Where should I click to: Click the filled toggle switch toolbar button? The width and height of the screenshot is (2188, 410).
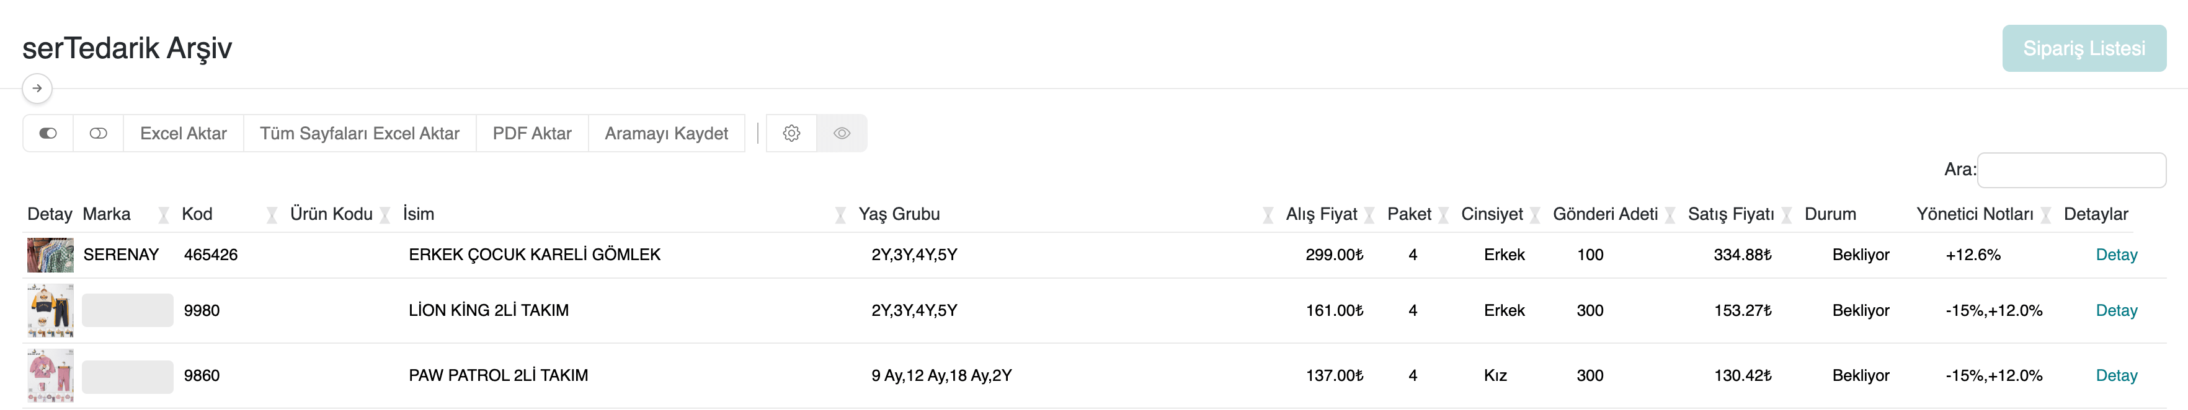[x=48, y=133]
